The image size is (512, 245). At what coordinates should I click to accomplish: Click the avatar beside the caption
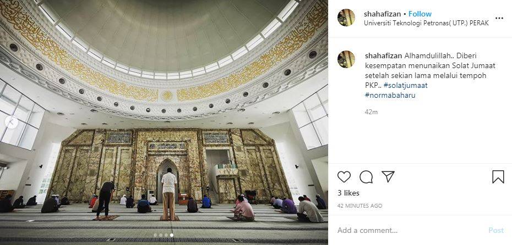(346, 59)
